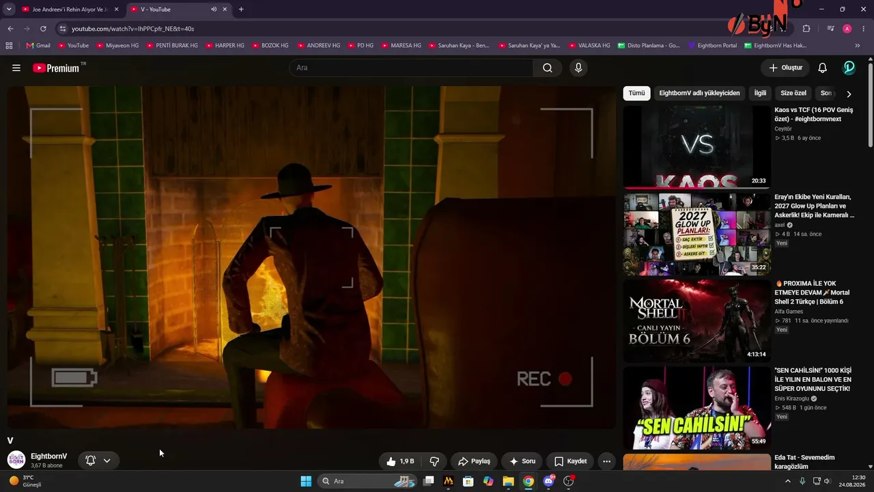
Task: Show hidden system tray icons
Action: click(x=788, y=481)
